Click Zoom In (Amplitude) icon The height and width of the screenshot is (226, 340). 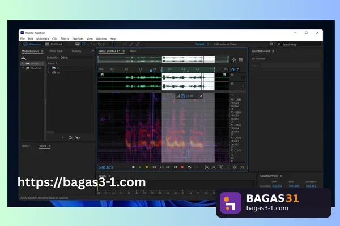point(207,167)
